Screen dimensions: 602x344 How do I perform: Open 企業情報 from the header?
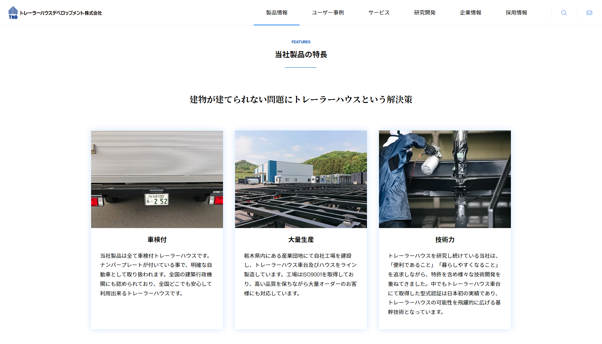[x=470, y=13]
